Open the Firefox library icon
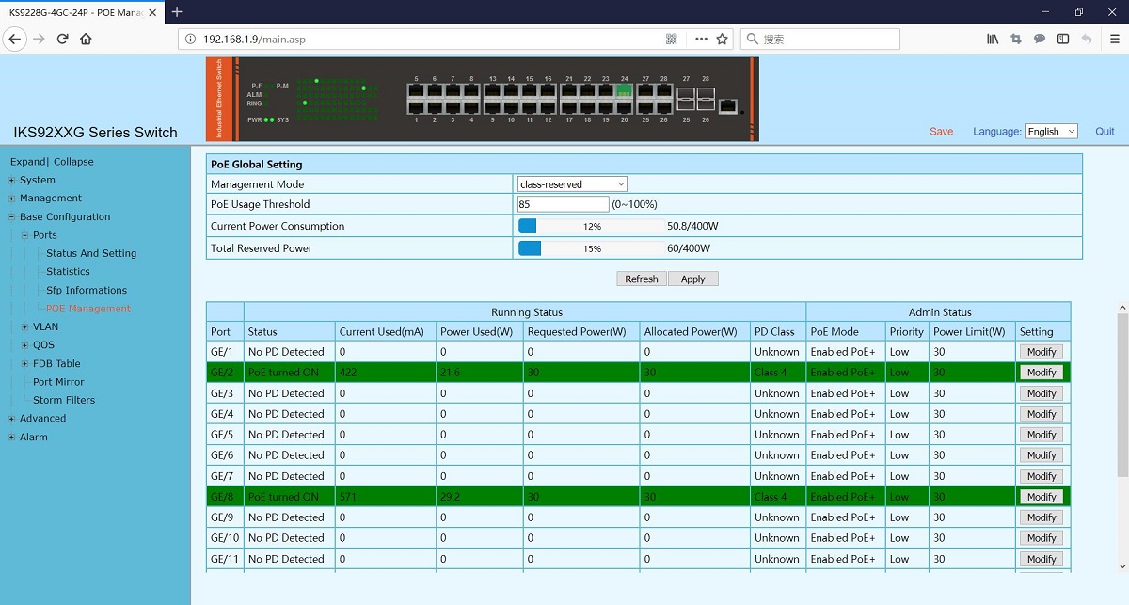 pyautogui.click(x=993, y=39)
